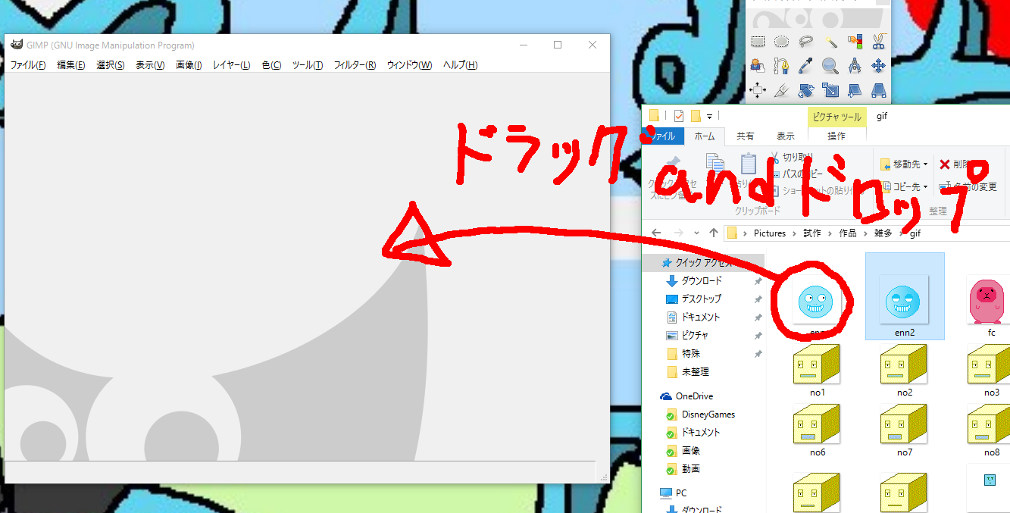Switch to Explorer 表示 ribbon tab
Screen dimensions: 1010x513
[x=786, y=136]
